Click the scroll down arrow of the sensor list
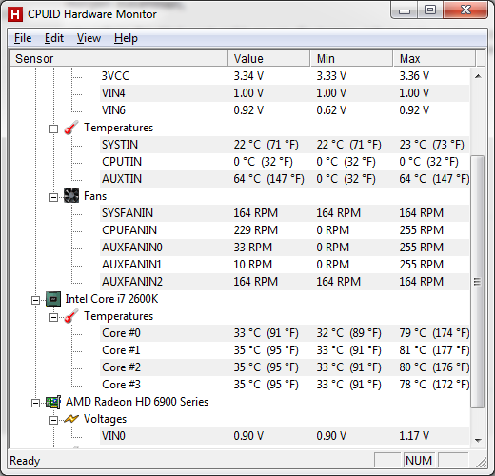 (x=478, y=440)
